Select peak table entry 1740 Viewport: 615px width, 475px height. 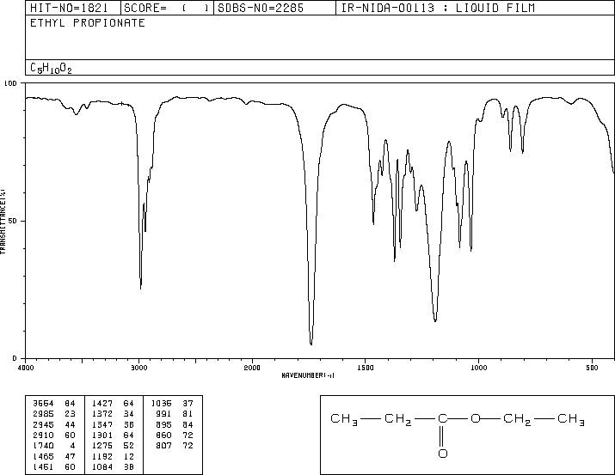coord(43,446)
